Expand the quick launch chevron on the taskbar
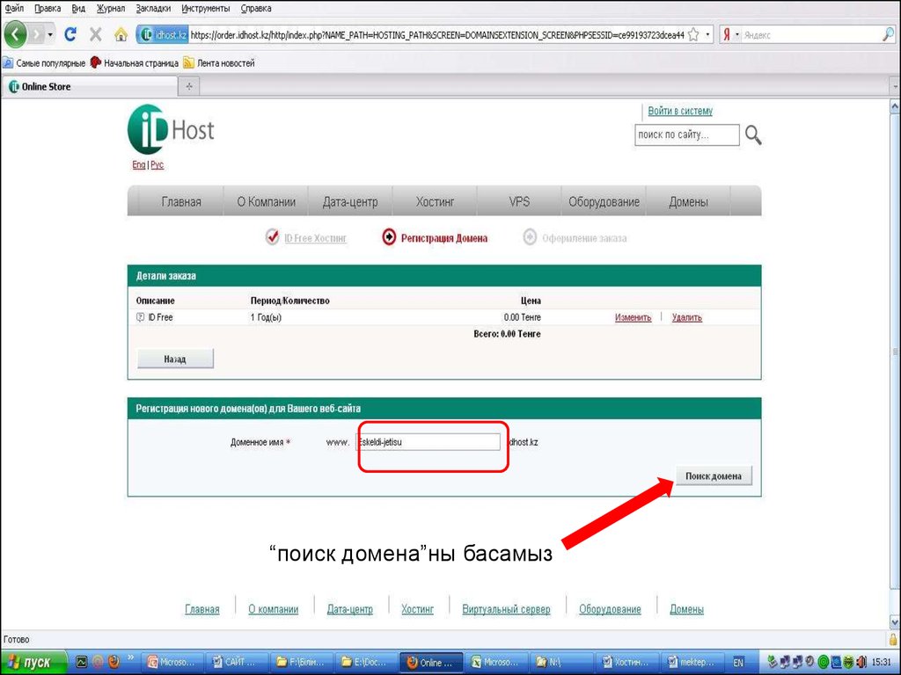 coord(131,658)
